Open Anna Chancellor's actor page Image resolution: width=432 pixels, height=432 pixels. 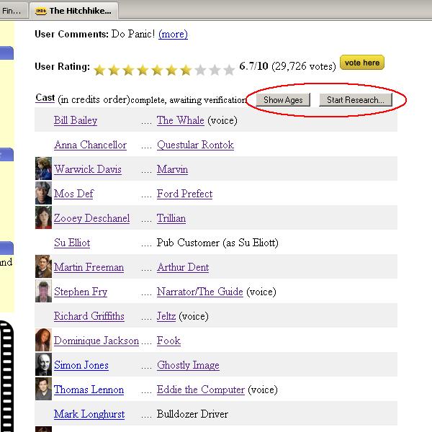coord(91,145)
